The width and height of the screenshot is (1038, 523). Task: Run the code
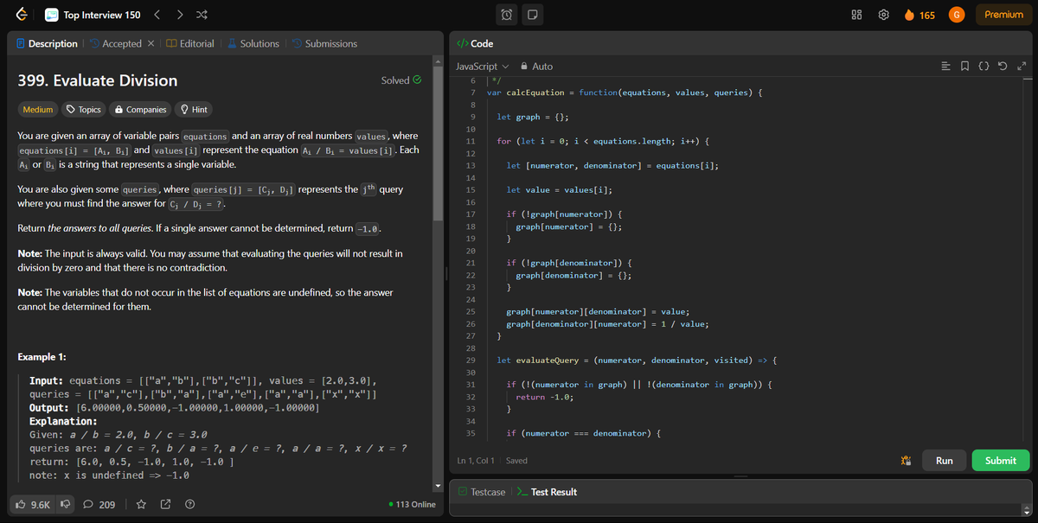coord(944,461)
